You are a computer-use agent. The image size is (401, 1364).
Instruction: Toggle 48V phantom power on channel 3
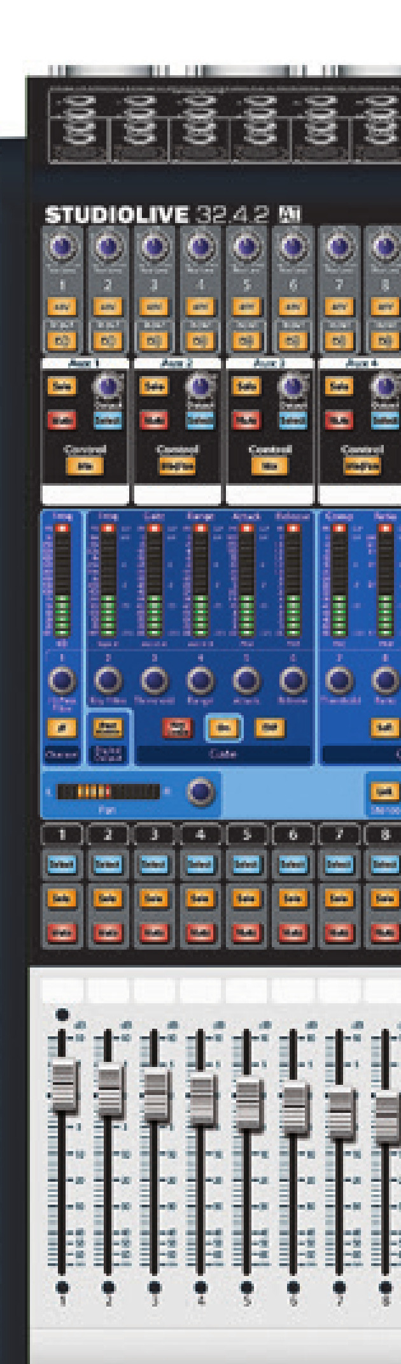coord(153,307)
